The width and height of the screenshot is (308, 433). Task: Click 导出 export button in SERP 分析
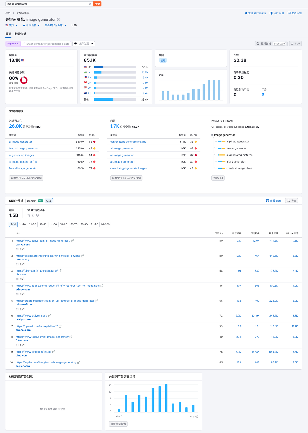tap(292, 201)
